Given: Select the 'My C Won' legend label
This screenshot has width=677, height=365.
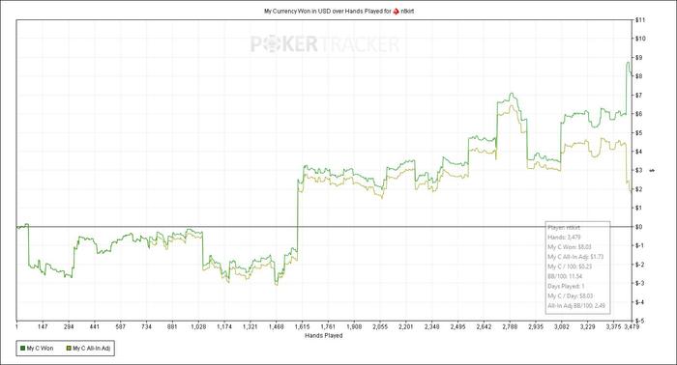Looking at the screenshot, I should 41,349.
